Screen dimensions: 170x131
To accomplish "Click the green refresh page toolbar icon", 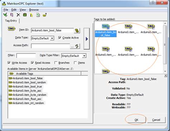I will coord(38,15).
